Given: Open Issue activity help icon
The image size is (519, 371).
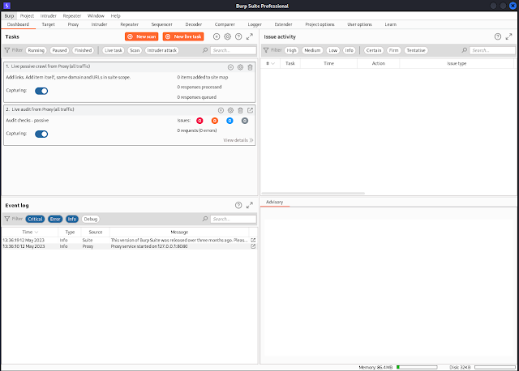Looking at the screenshot, I should 498,36.
